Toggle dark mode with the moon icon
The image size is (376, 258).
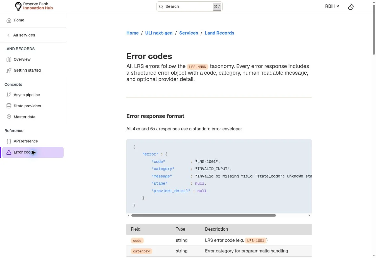(351, 7)
